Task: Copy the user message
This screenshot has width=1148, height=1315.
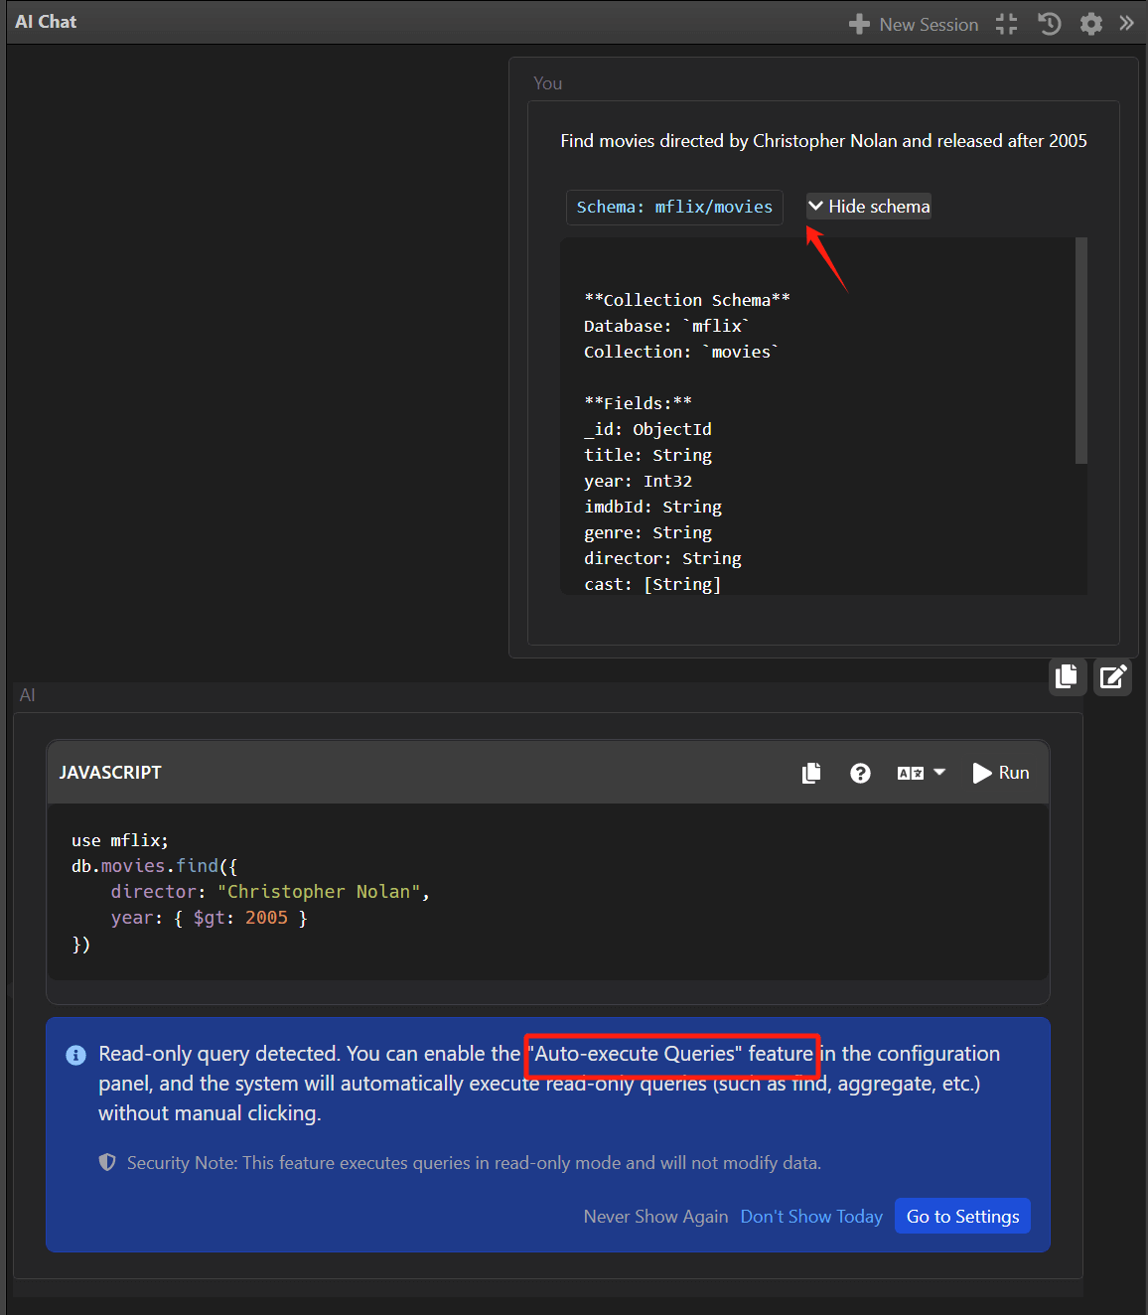Action: click(x=1068, y=676)
